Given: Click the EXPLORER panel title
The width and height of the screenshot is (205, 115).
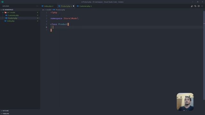Looking at the screenshot, I should [6, 6].
